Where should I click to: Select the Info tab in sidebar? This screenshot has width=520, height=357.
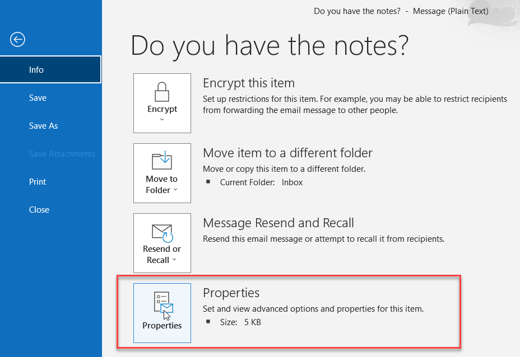pyautogui.click(x=36, y=70)
